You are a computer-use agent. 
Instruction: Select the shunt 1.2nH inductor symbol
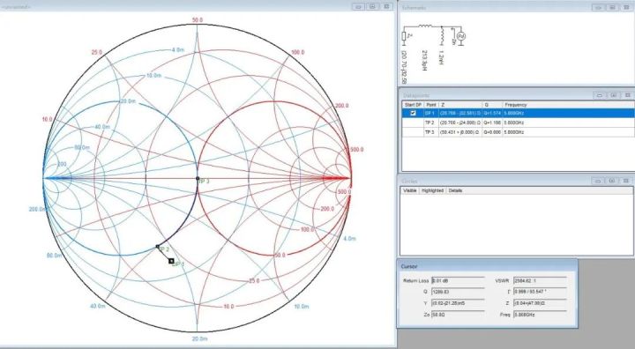coord(442,36)
